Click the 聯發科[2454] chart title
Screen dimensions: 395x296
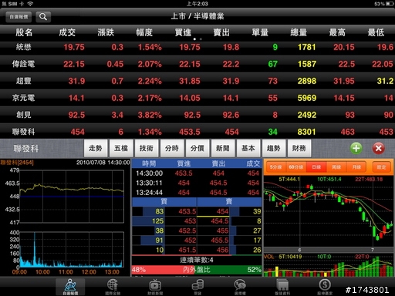coord(17,163)
